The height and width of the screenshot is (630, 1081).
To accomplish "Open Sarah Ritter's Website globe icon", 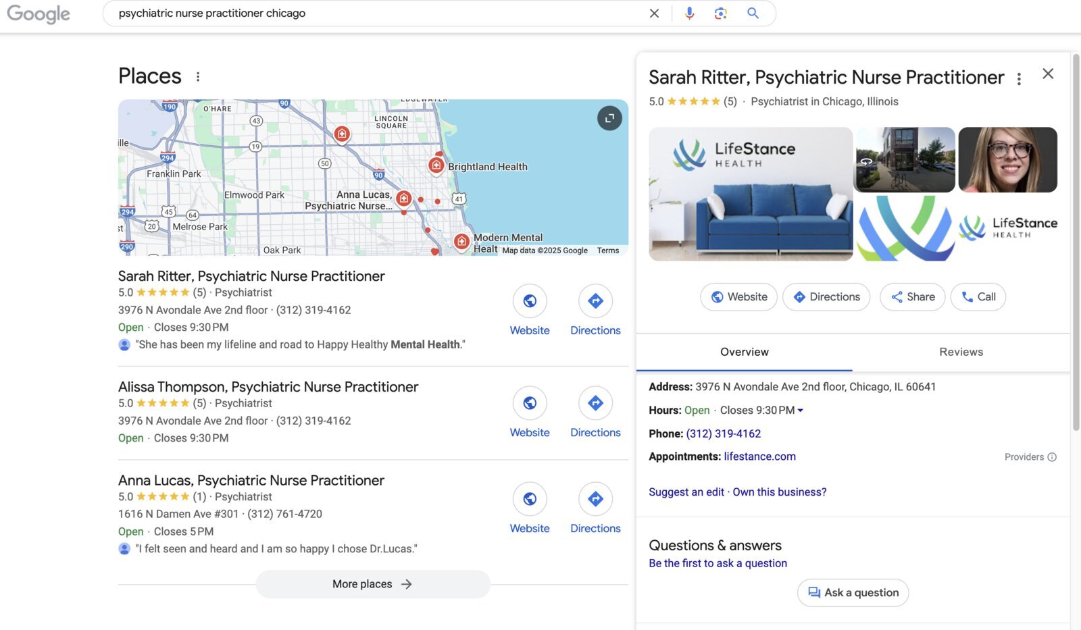I will [530, 301].
